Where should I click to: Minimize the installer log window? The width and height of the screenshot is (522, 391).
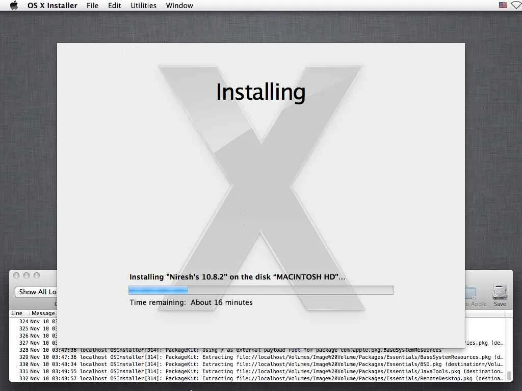(27, 275)
